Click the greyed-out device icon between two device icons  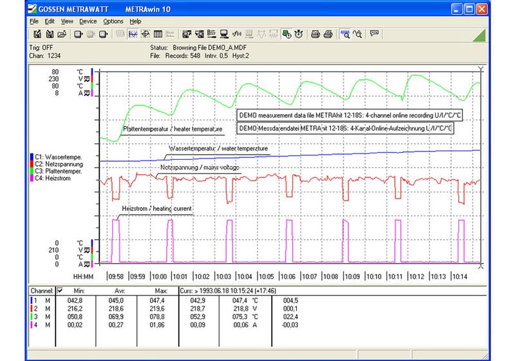click(x=91, y=34)
